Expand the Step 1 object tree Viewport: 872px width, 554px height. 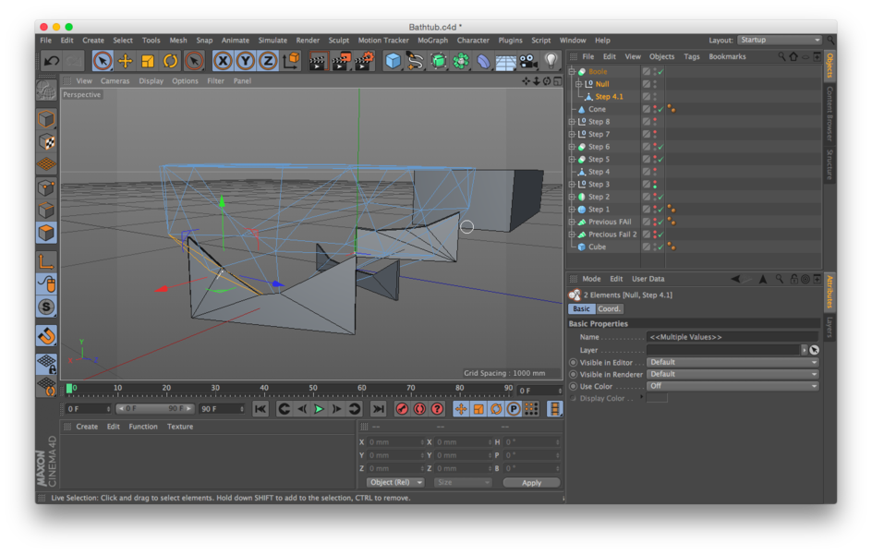572,210
